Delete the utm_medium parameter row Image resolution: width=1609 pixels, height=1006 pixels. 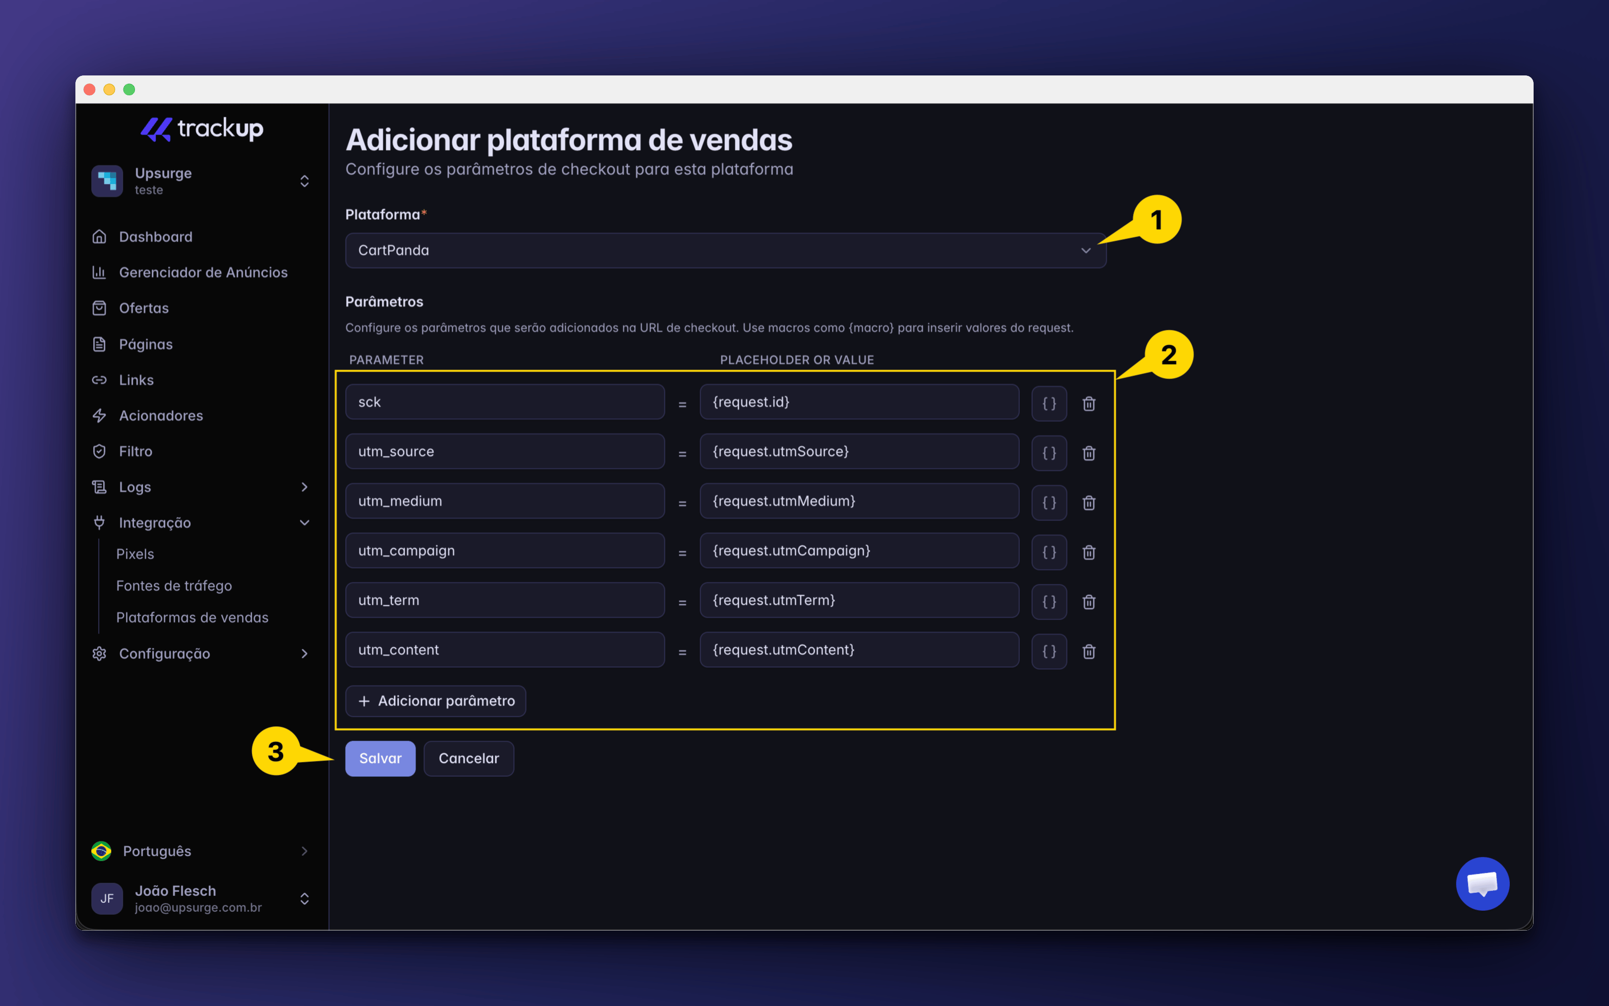[x=1089, y=503]
